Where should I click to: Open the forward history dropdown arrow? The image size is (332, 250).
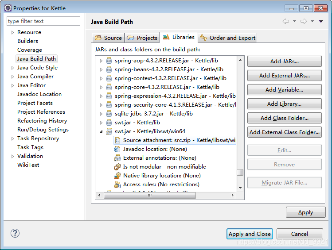[x=312, y=21]
